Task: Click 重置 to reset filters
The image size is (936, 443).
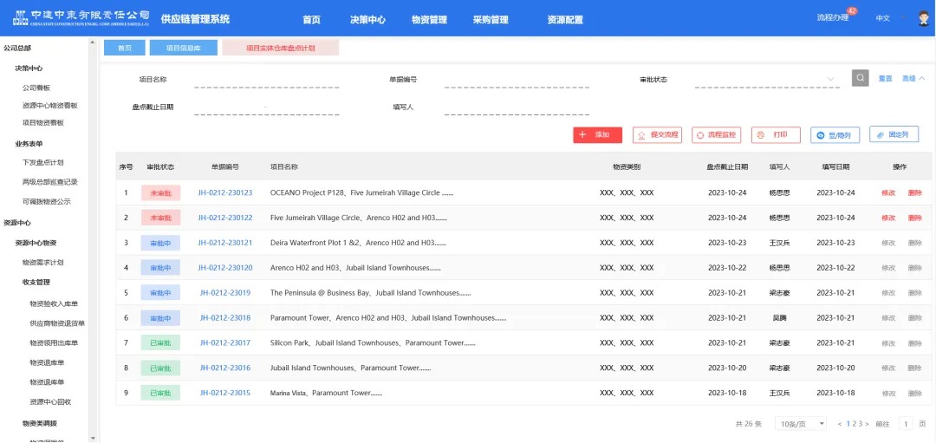Action: (x=885, y=79)
